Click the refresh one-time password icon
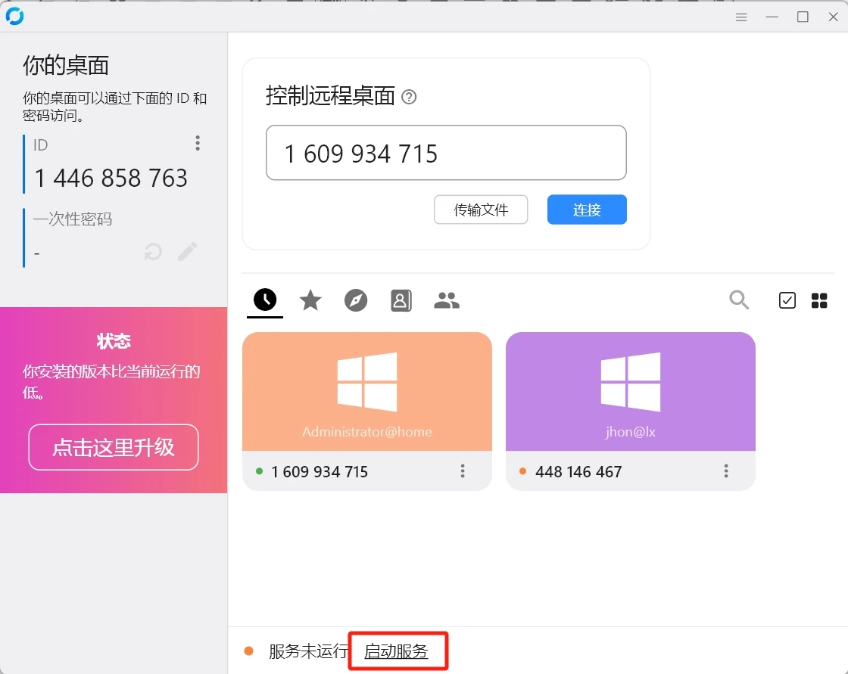This screenshot has width=848, height=674. pos(154,252)
